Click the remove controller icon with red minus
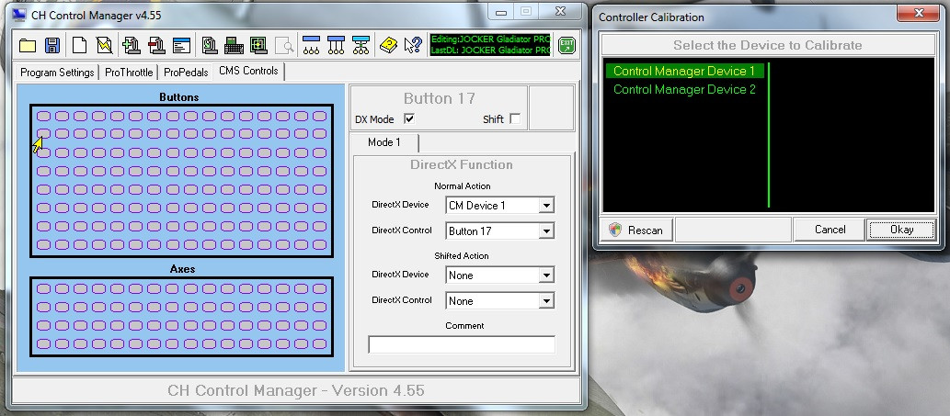Image resolution: width=950 pixels, height=416 pixels. (156, 45)
